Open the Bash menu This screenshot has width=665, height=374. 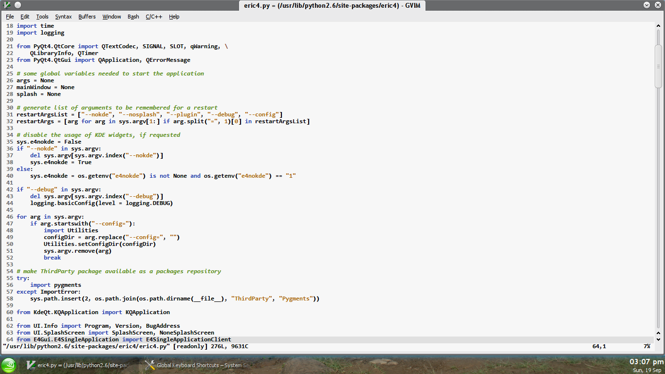[133, 17]
